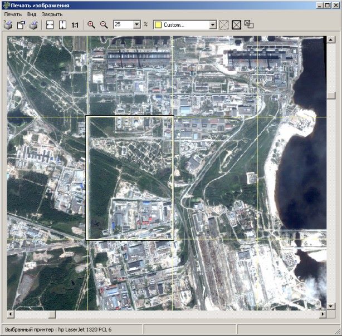
Task: Open the Вид menu
Action: tap(32, 14)
